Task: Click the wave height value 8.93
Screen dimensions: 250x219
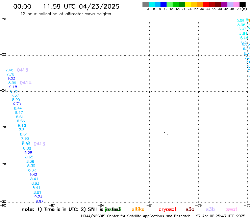Action: [35, 183]
